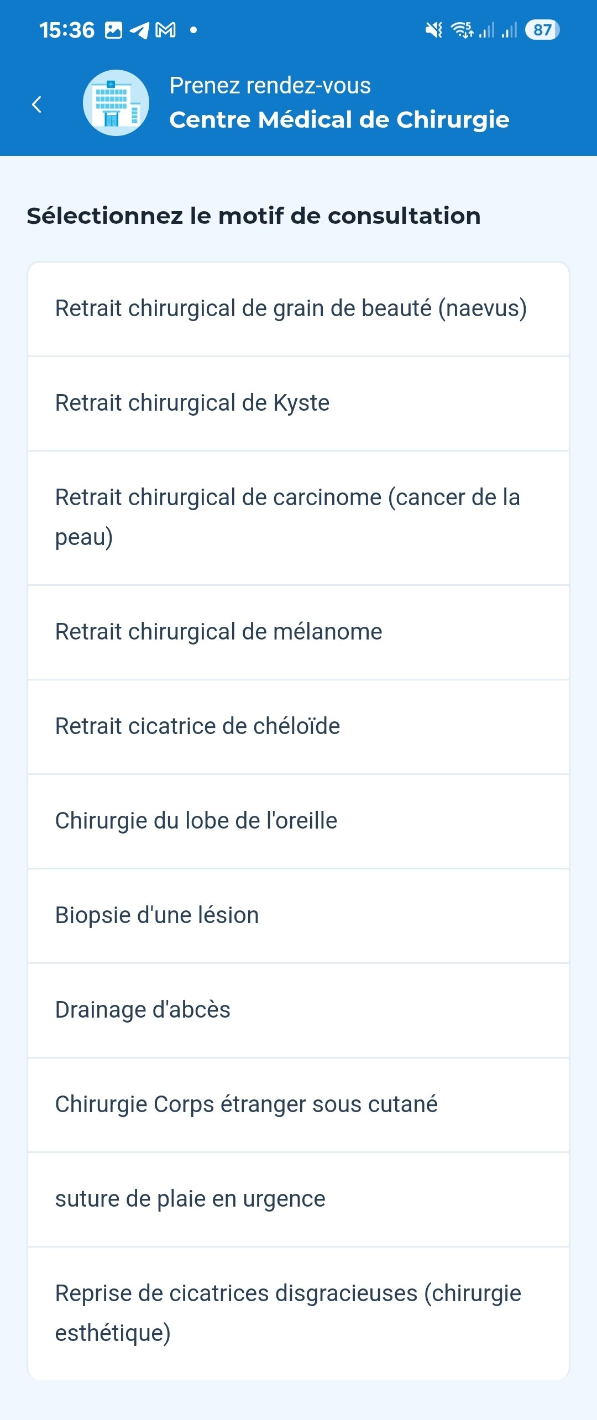597x1420 pixels.
Task: Tap the gallery image notification icon
Action: (113, 30)
